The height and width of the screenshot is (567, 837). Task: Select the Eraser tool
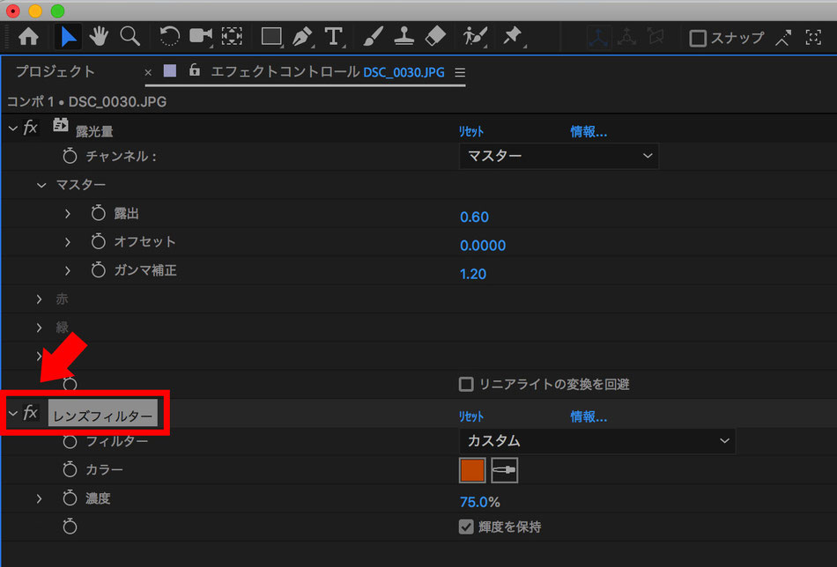tap(435, 37)
